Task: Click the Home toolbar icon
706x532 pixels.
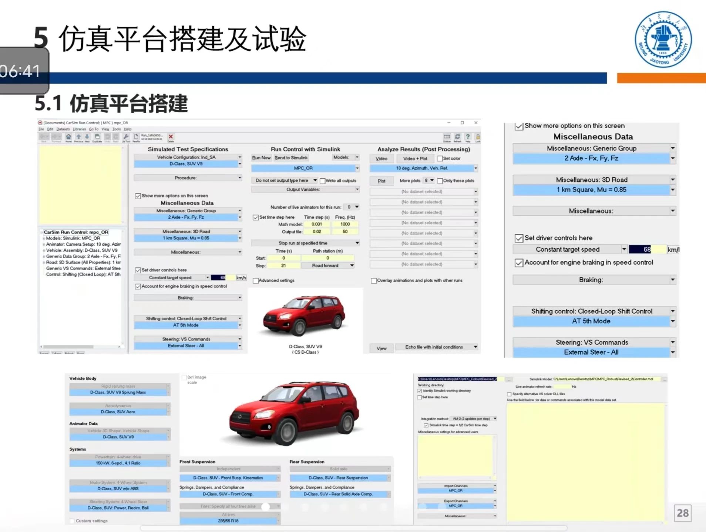Action: [68, 137]
